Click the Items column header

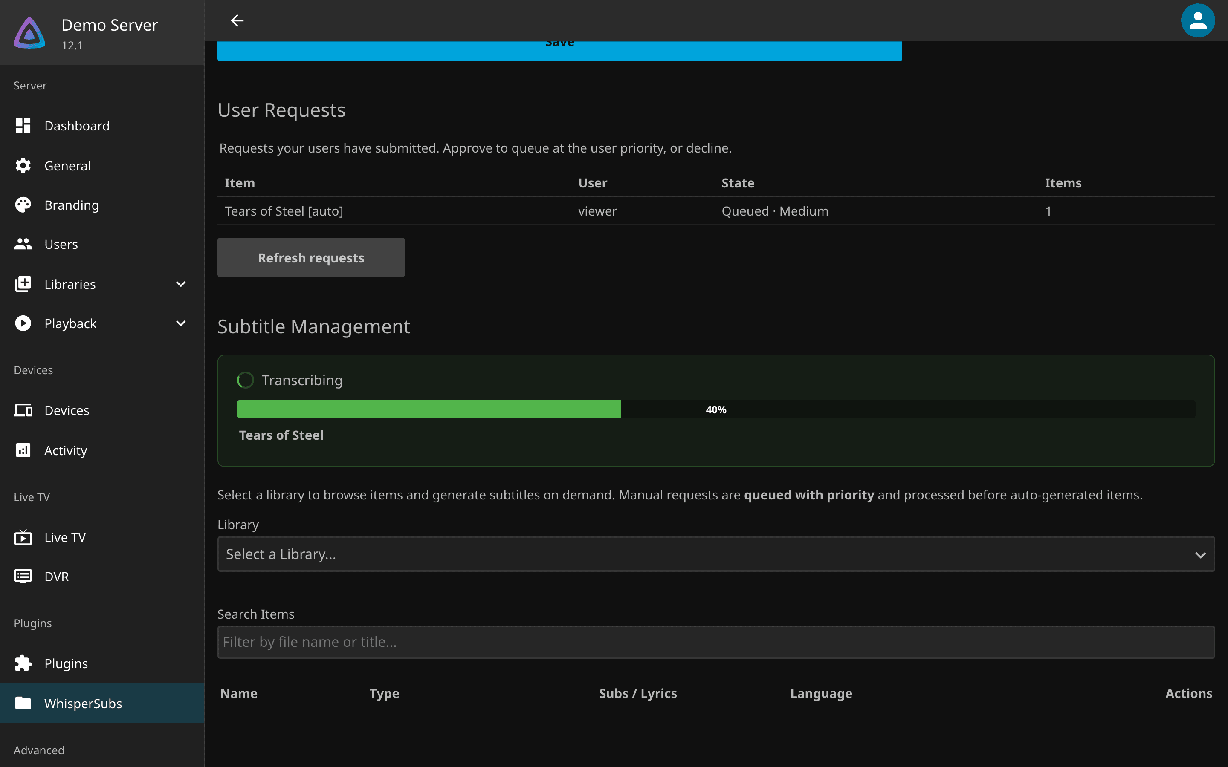click(1063, 183)
